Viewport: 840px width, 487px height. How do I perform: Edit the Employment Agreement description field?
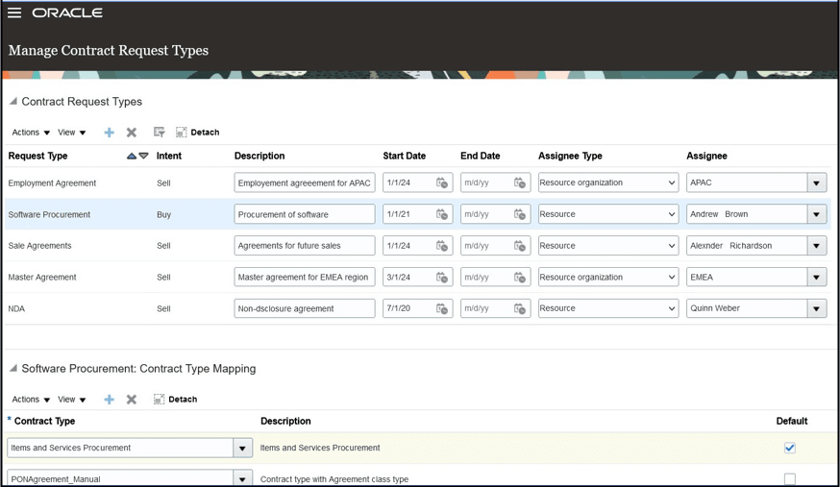point(305,183)
